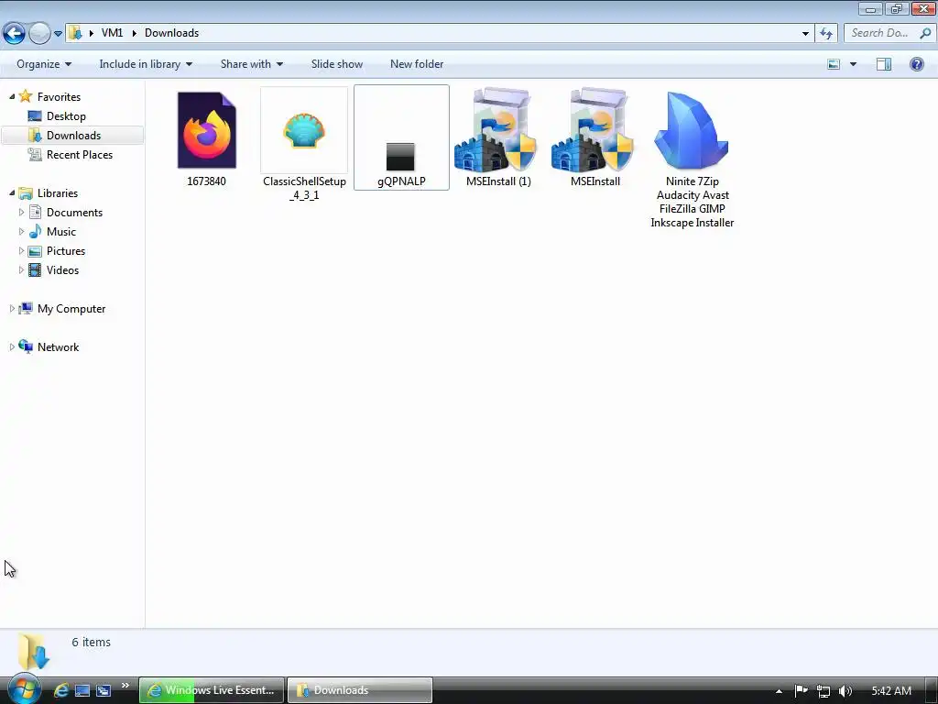Expand the Pictures library
The width and height of the screenshot is (938, 704).
(22, 250)
